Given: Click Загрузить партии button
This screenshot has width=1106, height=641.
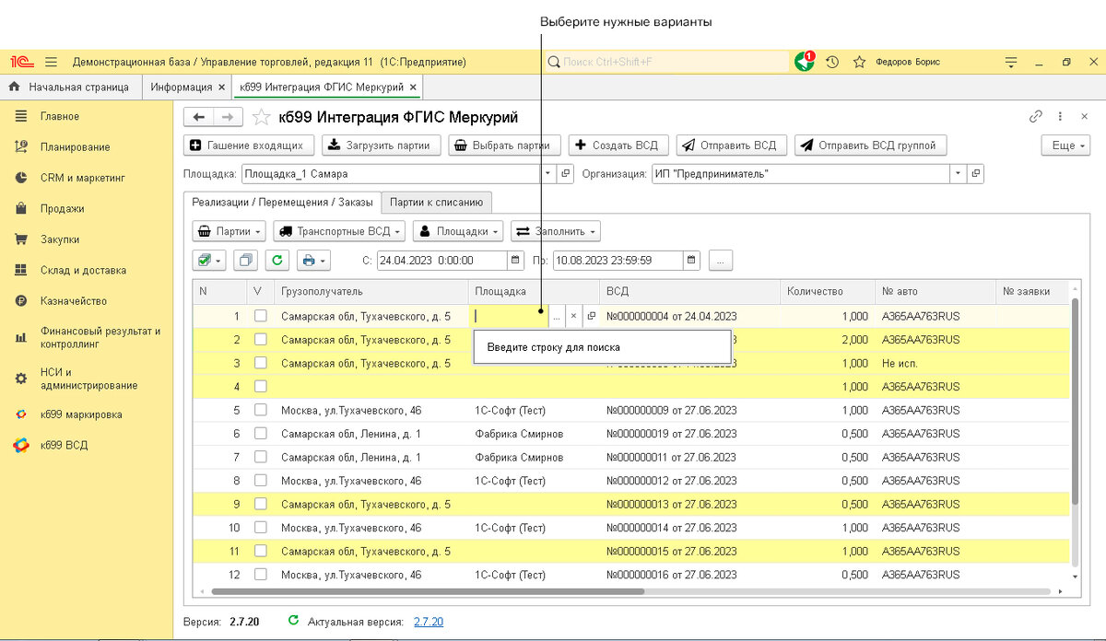Looking at the screenshot, I should 382,146.
